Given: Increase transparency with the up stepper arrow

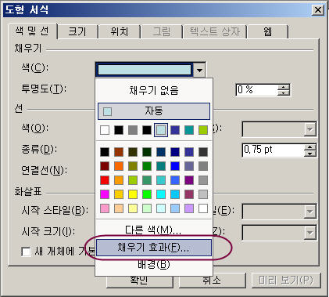Looking at the screenshot, I should tap(284, 87).
